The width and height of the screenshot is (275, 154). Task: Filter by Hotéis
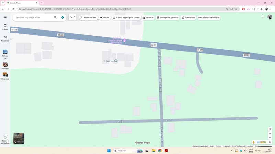coord(104,18)
